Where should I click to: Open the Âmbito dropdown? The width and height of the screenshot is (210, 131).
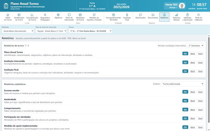[x=182, y=84]
